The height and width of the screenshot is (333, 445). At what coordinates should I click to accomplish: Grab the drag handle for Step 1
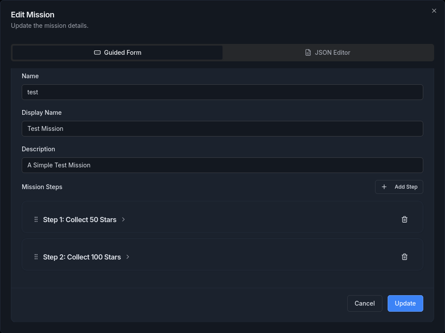click(36, 220)
